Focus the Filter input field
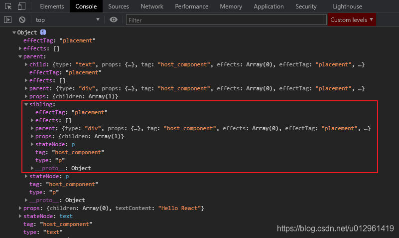 (226, 20)
